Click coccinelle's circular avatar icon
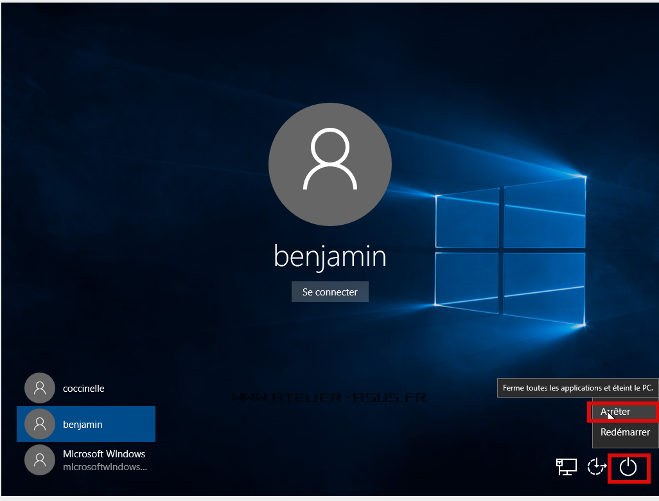Screen dimensions: 659x501 (39, 388)
